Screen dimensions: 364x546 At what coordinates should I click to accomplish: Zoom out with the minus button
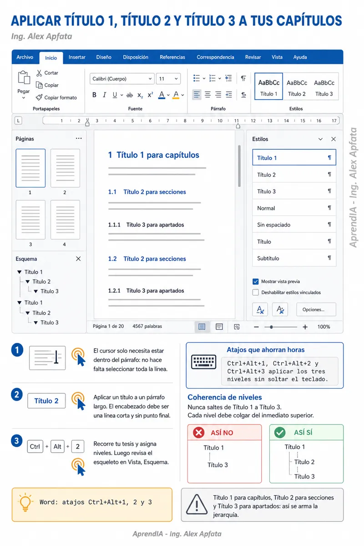(256, 327)
